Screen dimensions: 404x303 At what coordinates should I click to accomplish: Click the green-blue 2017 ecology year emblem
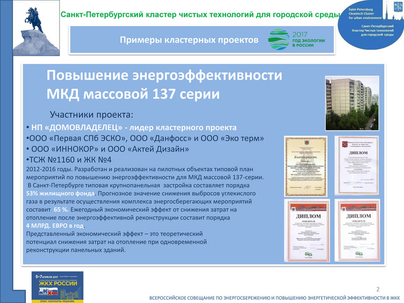278,39
